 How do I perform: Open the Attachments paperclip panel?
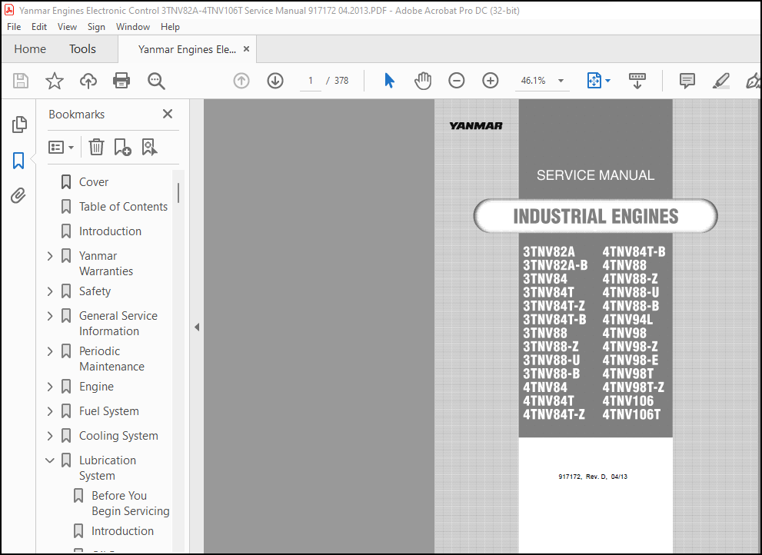pos(18,196)
